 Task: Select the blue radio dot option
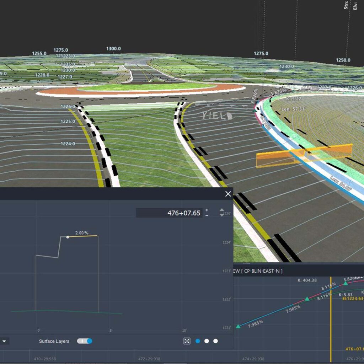(198, 341)
